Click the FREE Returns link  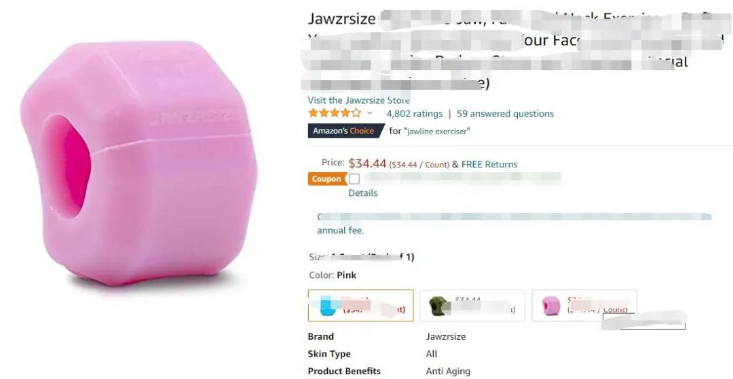coord(489,164)
